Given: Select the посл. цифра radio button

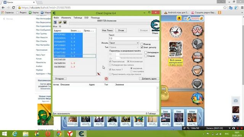Looking at the screenshot, I should (x=131, y=71).
